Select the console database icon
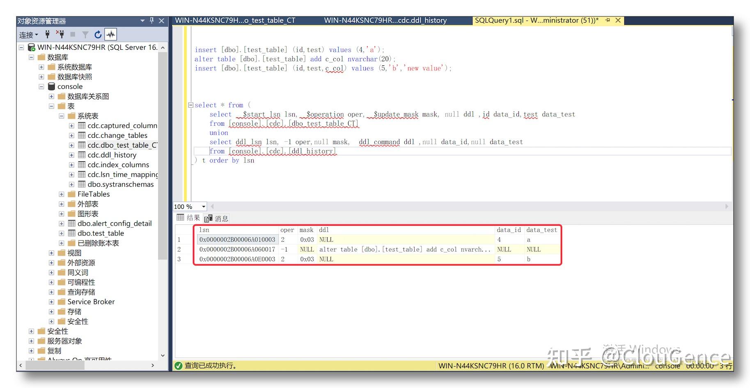The width and height of the screenshot is (750, 388). point(51,86)
